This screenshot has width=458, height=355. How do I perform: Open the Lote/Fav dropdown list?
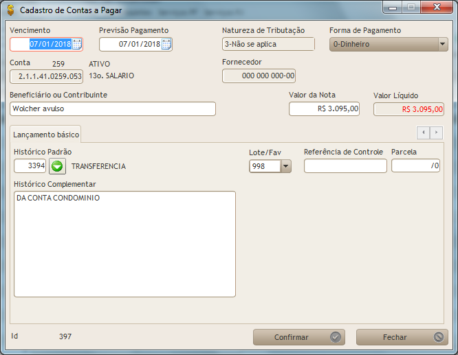click(x=286, y=166)
